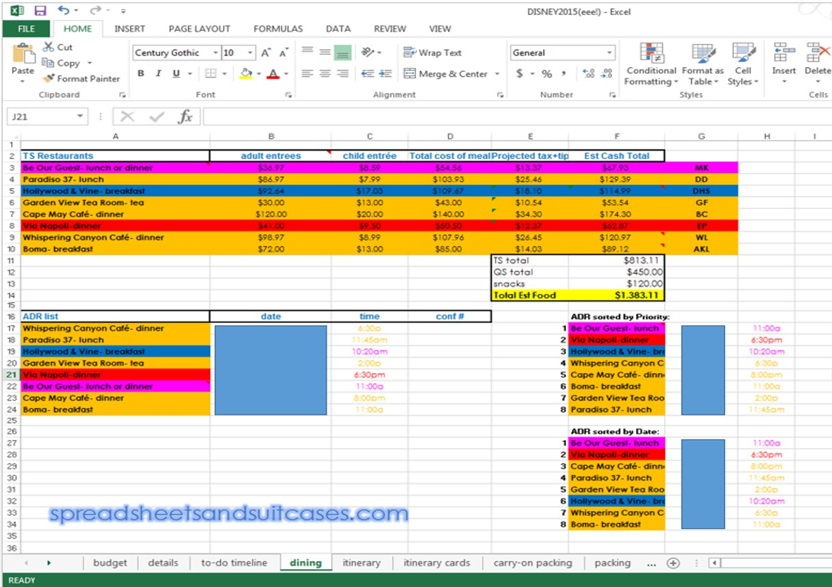Screen dimensions: 832x587
Task: Select the Format Painter tool
Action: (81, 79)
